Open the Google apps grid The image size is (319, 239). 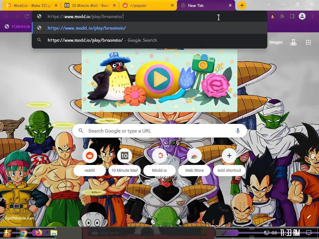point(308,42)
